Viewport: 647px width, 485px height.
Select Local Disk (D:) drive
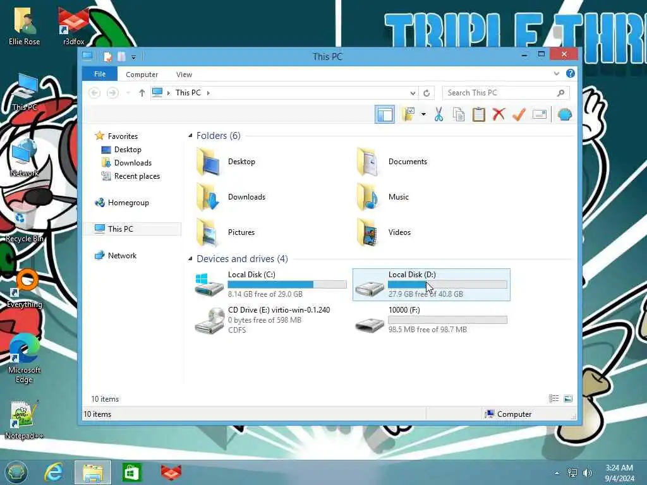click(431, 285)
